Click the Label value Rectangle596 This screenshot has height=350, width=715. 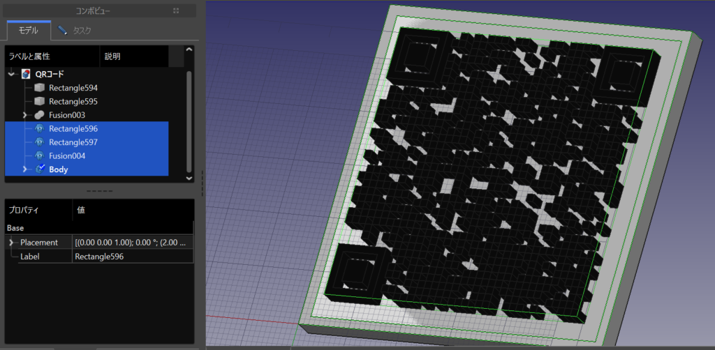[133, 257]
